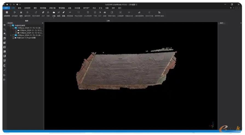Select the Scan-1_Project tree row label
245x135 pixels.
pos(26,38)
